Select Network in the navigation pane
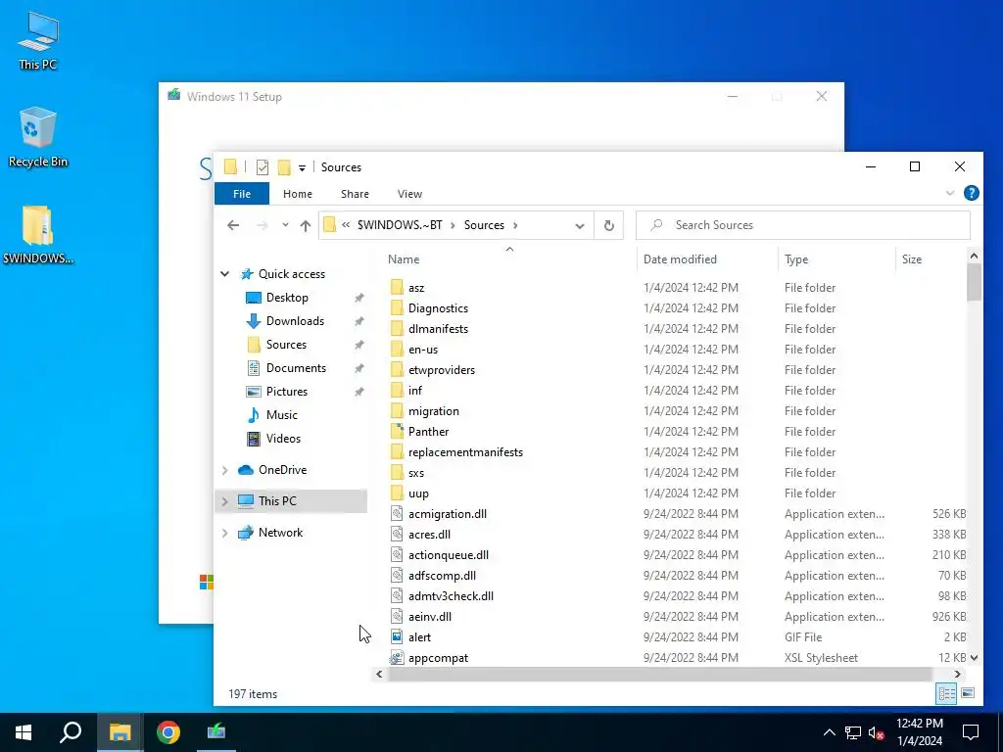 pyautogui.click(x=280, y=533)
